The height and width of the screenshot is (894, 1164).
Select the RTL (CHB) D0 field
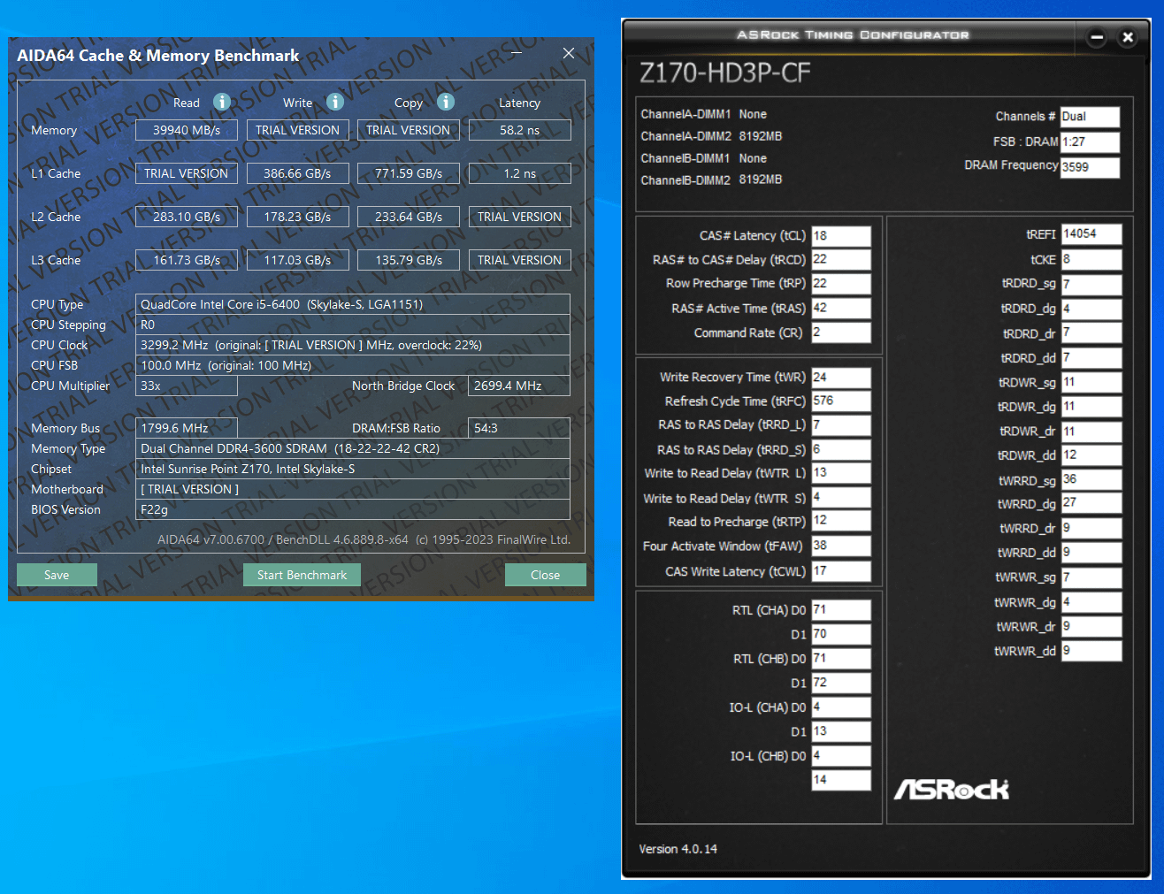click(841, 659)
